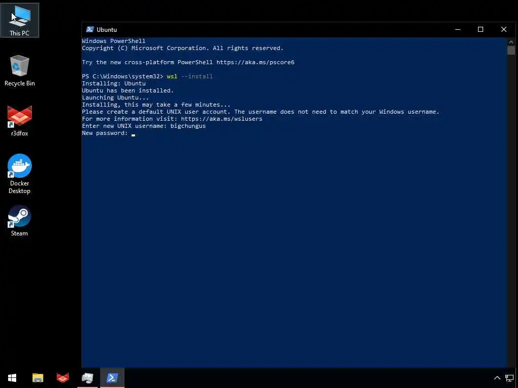Click the 'Windows PowerShell' header line
This screenshot has width=518, height=388.
[114, 41]
